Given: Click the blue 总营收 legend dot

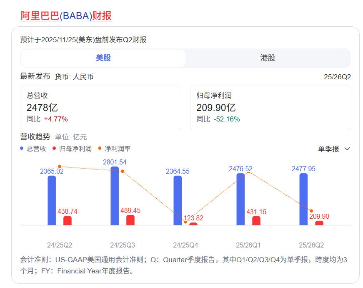Looking at the screenshot, I should pyautogui.click(x=22, y=149).
